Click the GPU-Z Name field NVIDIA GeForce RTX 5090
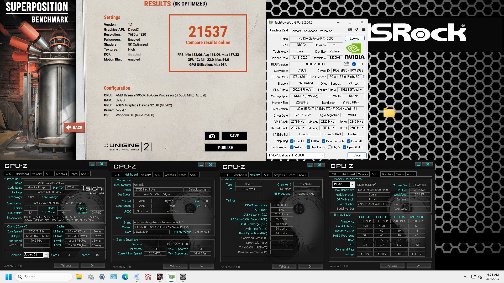This screenshot has height=283, width=504. [316, 39]
